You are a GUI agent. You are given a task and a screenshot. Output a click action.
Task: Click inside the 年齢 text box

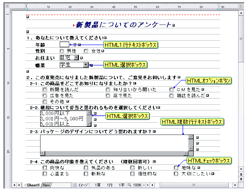(x=64, y=45)
